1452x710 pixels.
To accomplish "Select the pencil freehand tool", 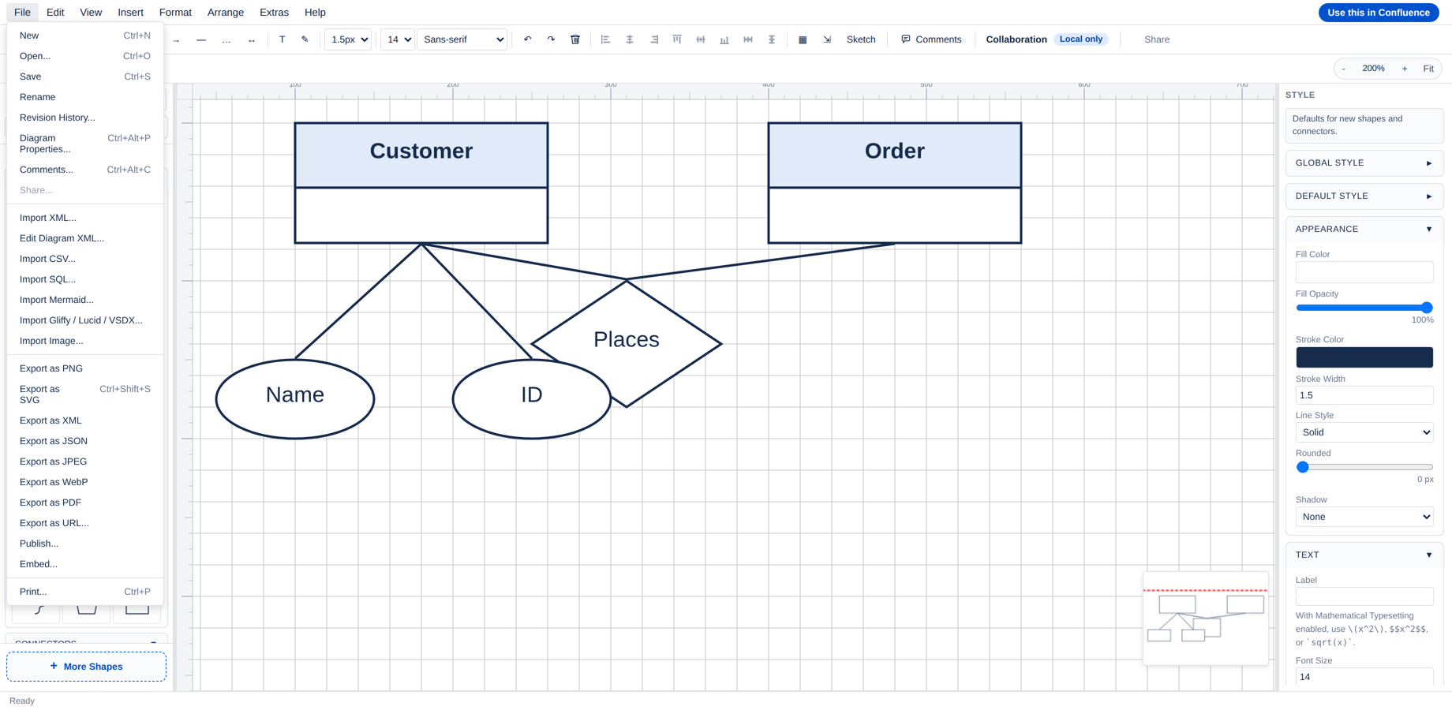I will (x=305, y=39).
